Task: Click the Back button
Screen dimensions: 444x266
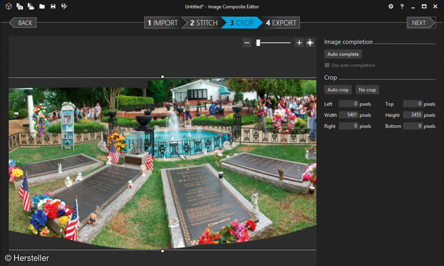Action: (x=23, y=23)
